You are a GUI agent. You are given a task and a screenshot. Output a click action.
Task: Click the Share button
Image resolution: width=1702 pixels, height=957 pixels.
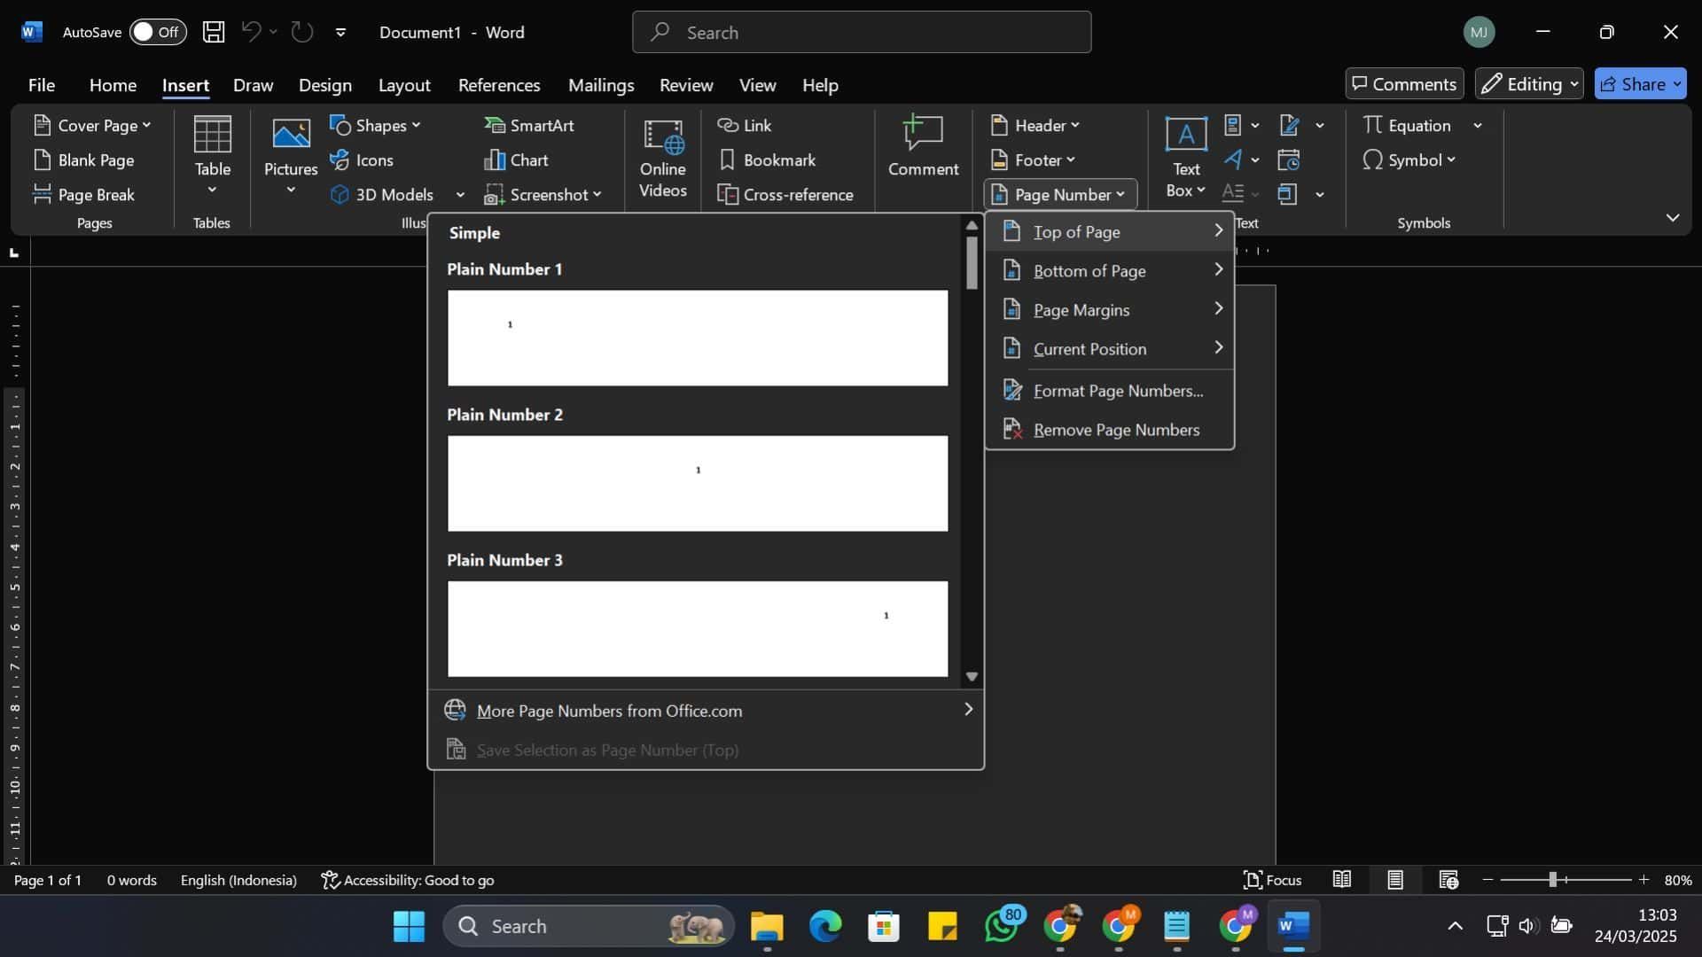(x=1640, y=83)
